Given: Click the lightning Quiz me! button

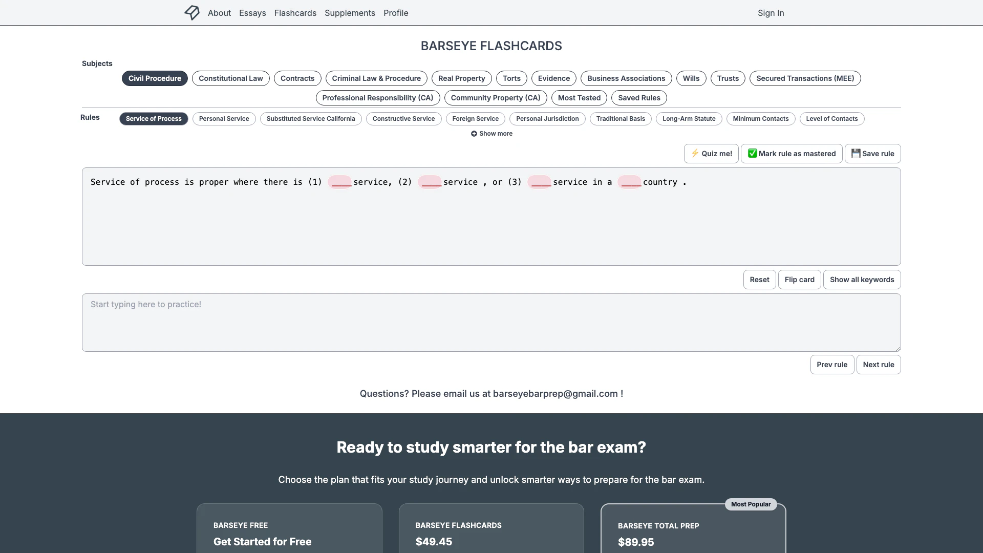Looking at the screenshot, I should (711, 154).
